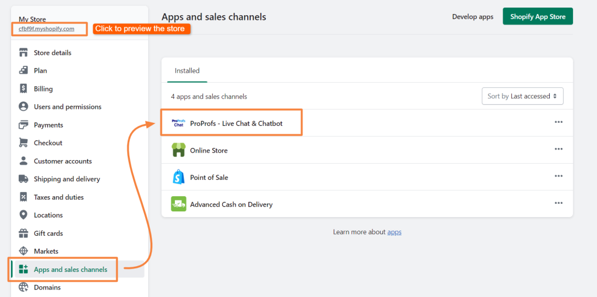Click the Apps and sales channels page heading
This screenshot has height=297, width=597.
point(213,17)
